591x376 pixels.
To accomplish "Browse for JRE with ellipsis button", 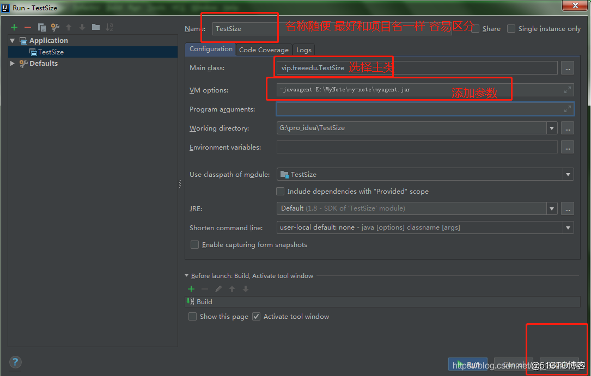I will 568,208.
